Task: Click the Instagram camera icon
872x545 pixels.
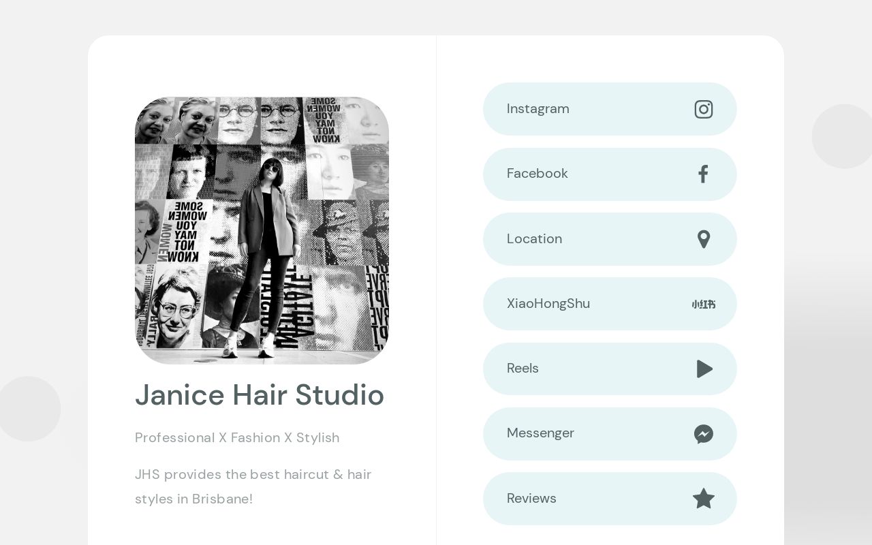Action: [x=704, y=109]
